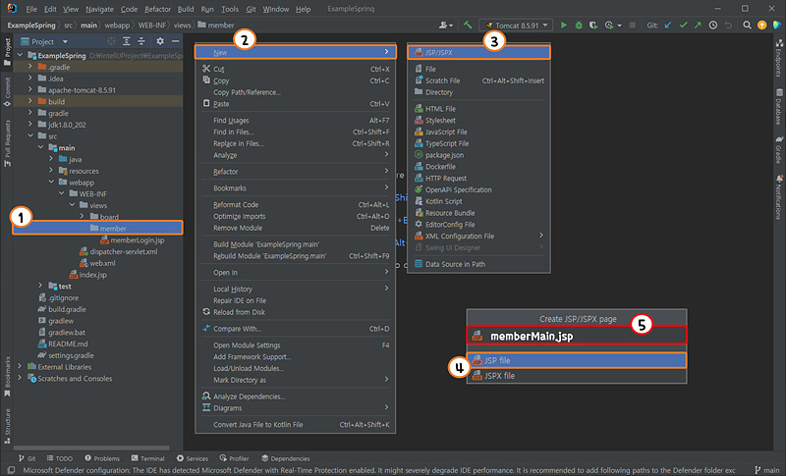Open IDE updates orange arrow icon
Viewport: 786px width, 476px height.
click(762, 25)
